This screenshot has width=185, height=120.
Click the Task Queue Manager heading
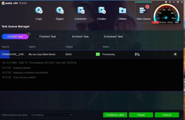tap(16, 27)
